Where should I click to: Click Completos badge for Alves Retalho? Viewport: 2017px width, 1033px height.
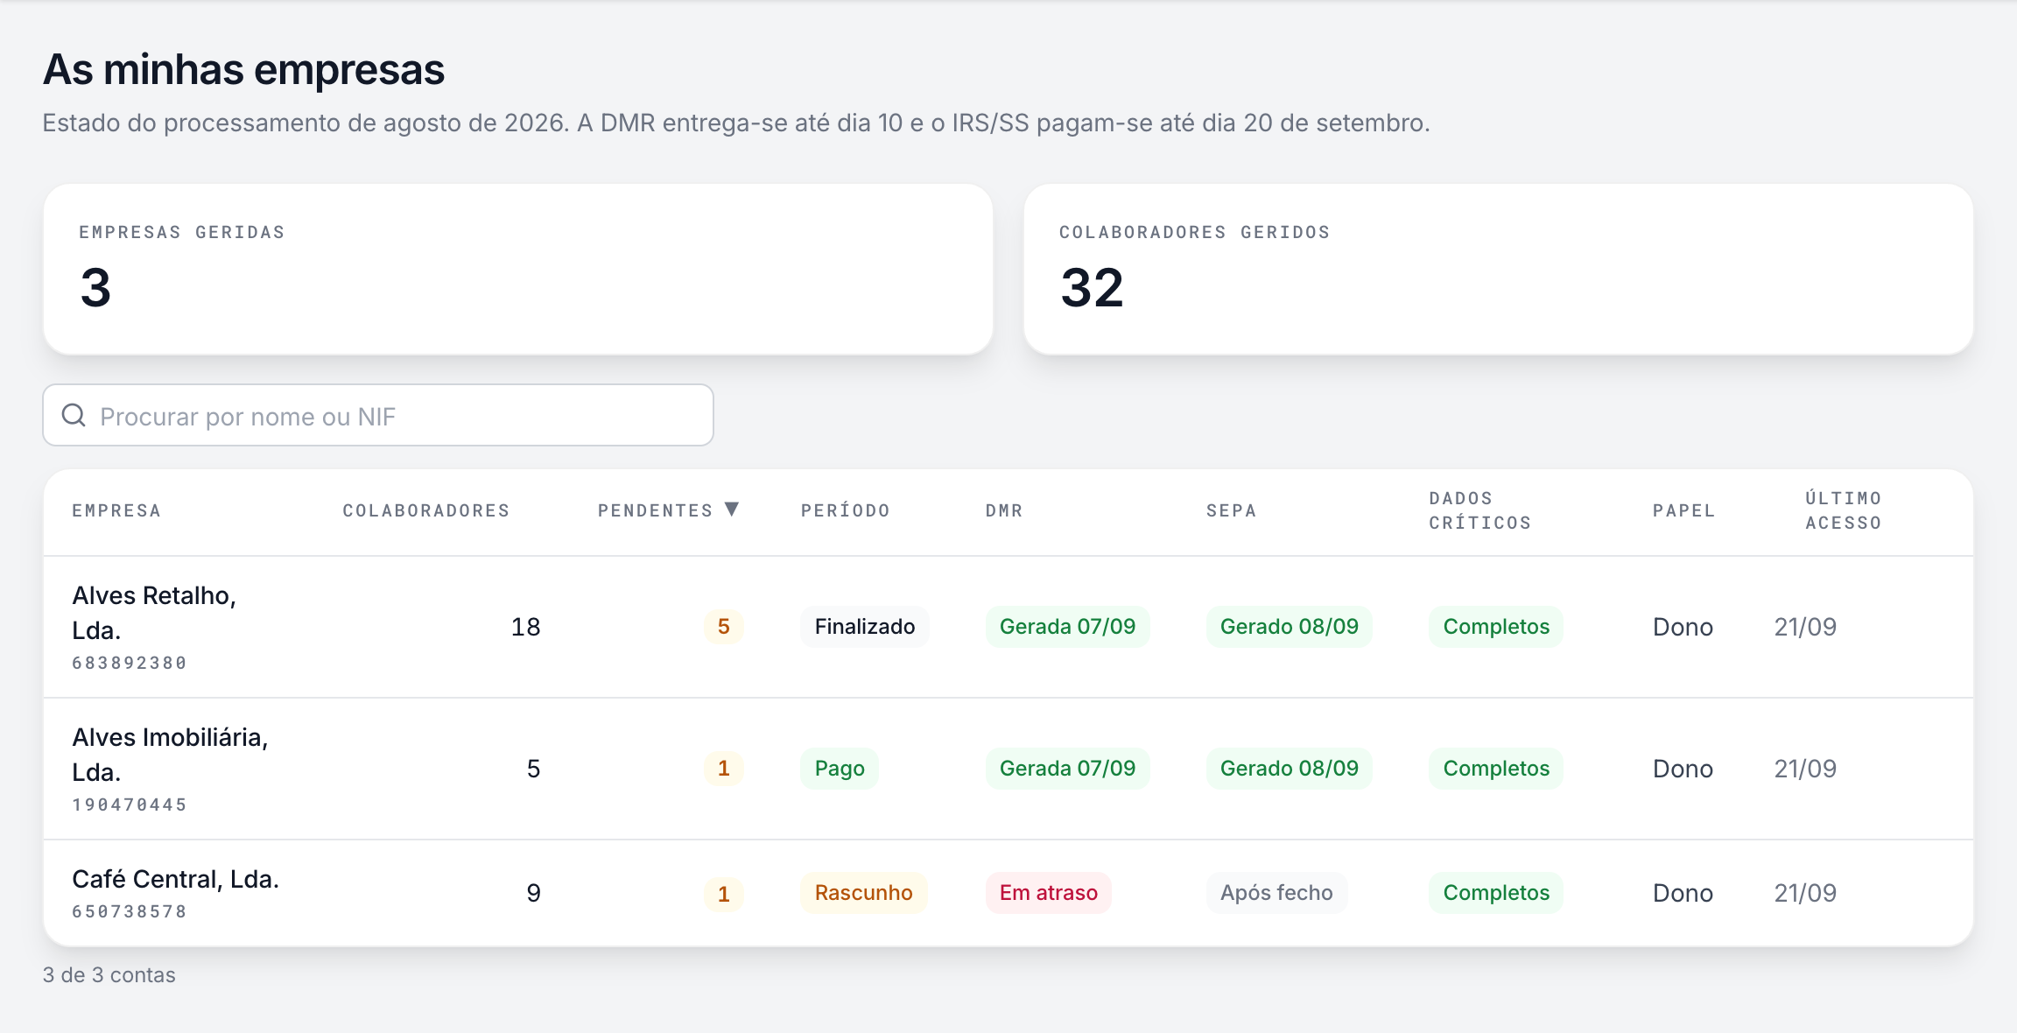point(1496,627)
